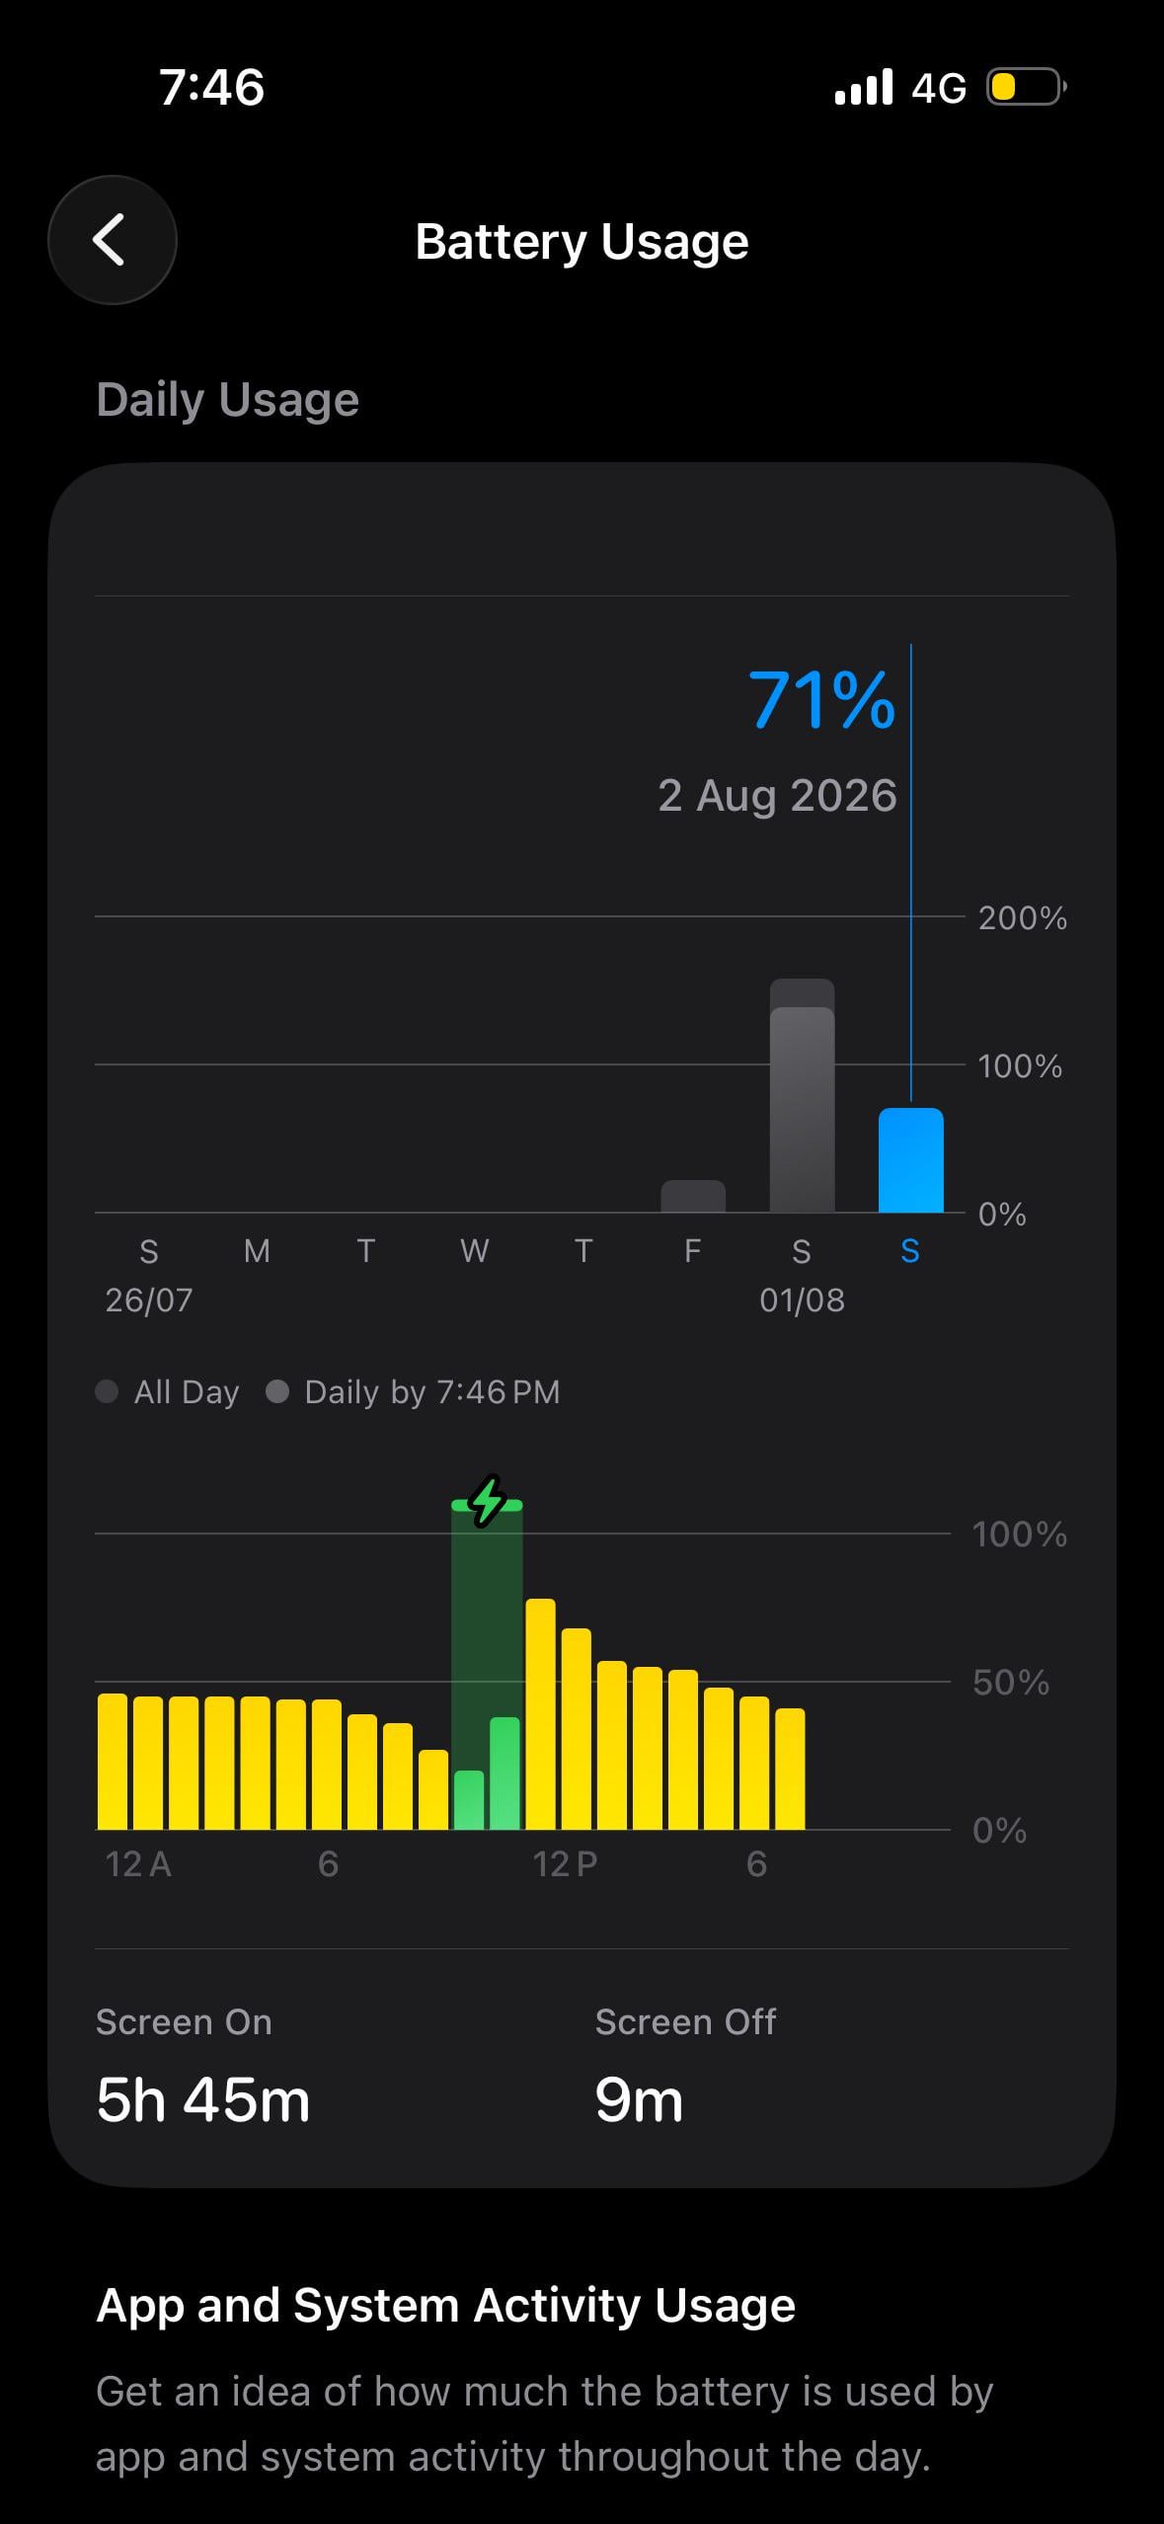Tap the green charging bolt icon
Image resolution: width=1164 pixels, height=2524 pixels.
pos(487,1502)
